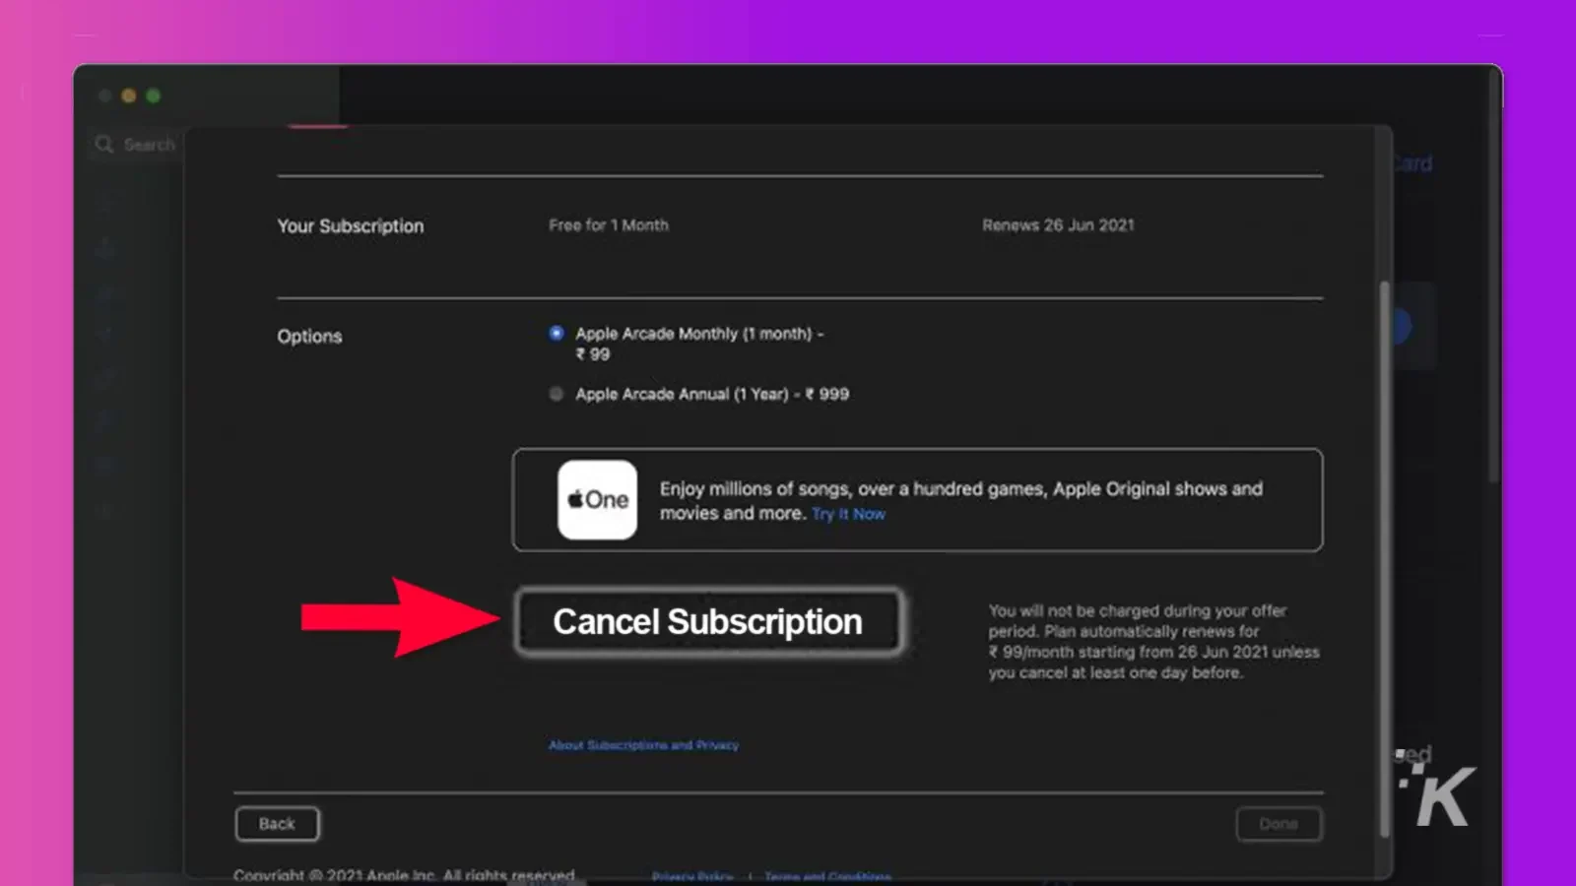Open About Subscriptions and Privacy link

coord(643,745)
